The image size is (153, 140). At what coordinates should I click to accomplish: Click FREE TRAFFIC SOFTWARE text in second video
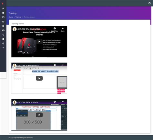click(x=45, y=71)
